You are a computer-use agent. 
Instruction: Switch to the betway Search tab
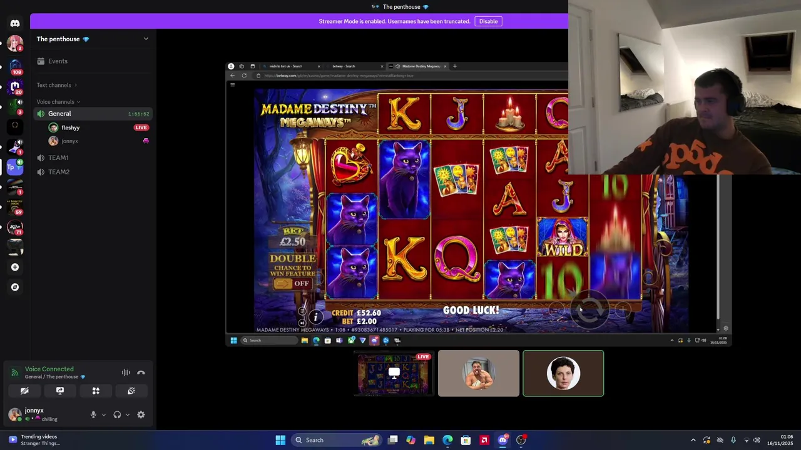point(354,66)
